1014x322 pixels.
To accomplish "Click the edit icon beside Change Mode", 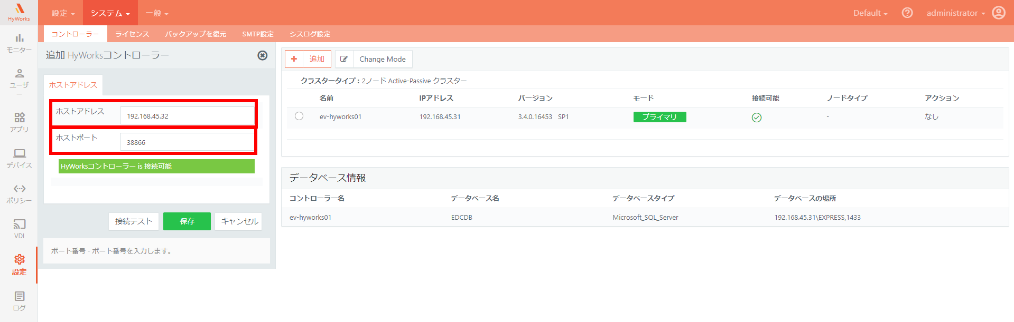I will pyautogui.click(x=344, y=59).
